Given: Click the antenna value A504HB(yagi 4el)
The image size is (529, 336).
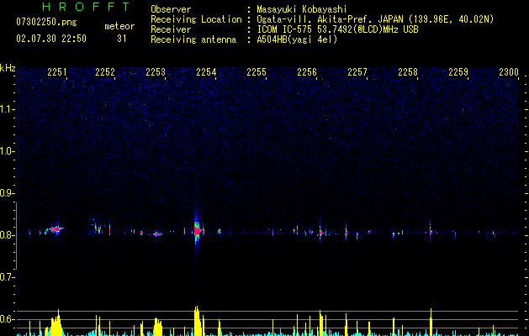Looking at the screenshot, I should click(297, 39).
